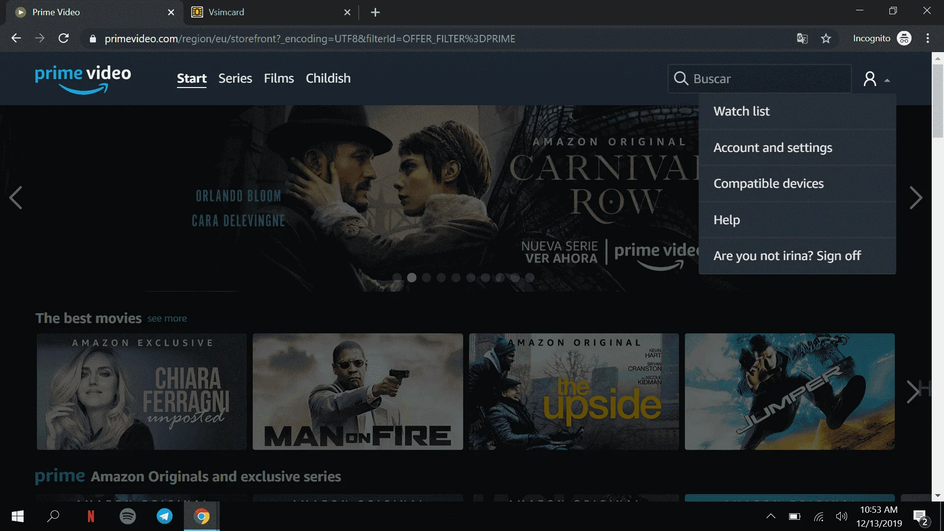Close the Prime Video tab
This screenshot has width=944, height=531.
171,12
